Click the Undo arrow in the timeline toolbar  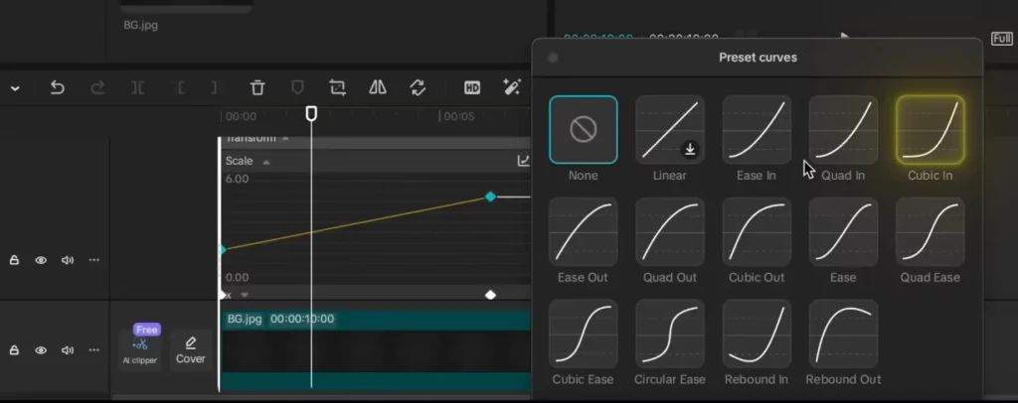pos(57,87)
